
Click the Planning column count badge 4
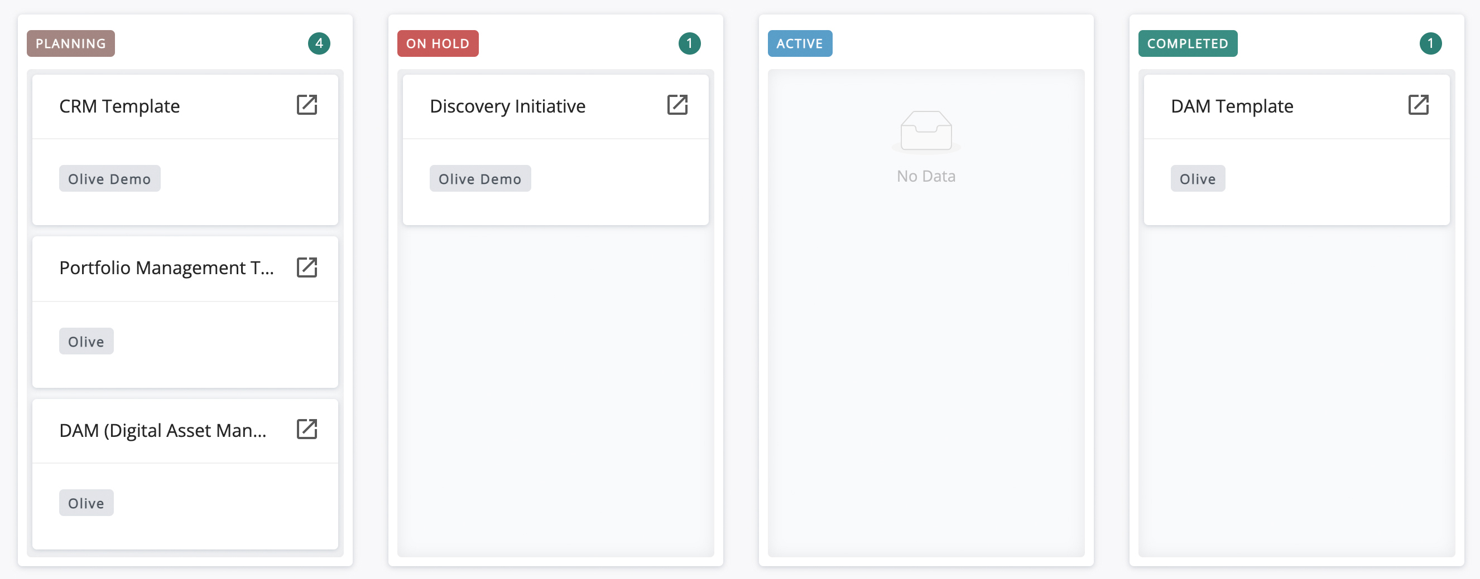pyautogui.click(x=319, y=43)
